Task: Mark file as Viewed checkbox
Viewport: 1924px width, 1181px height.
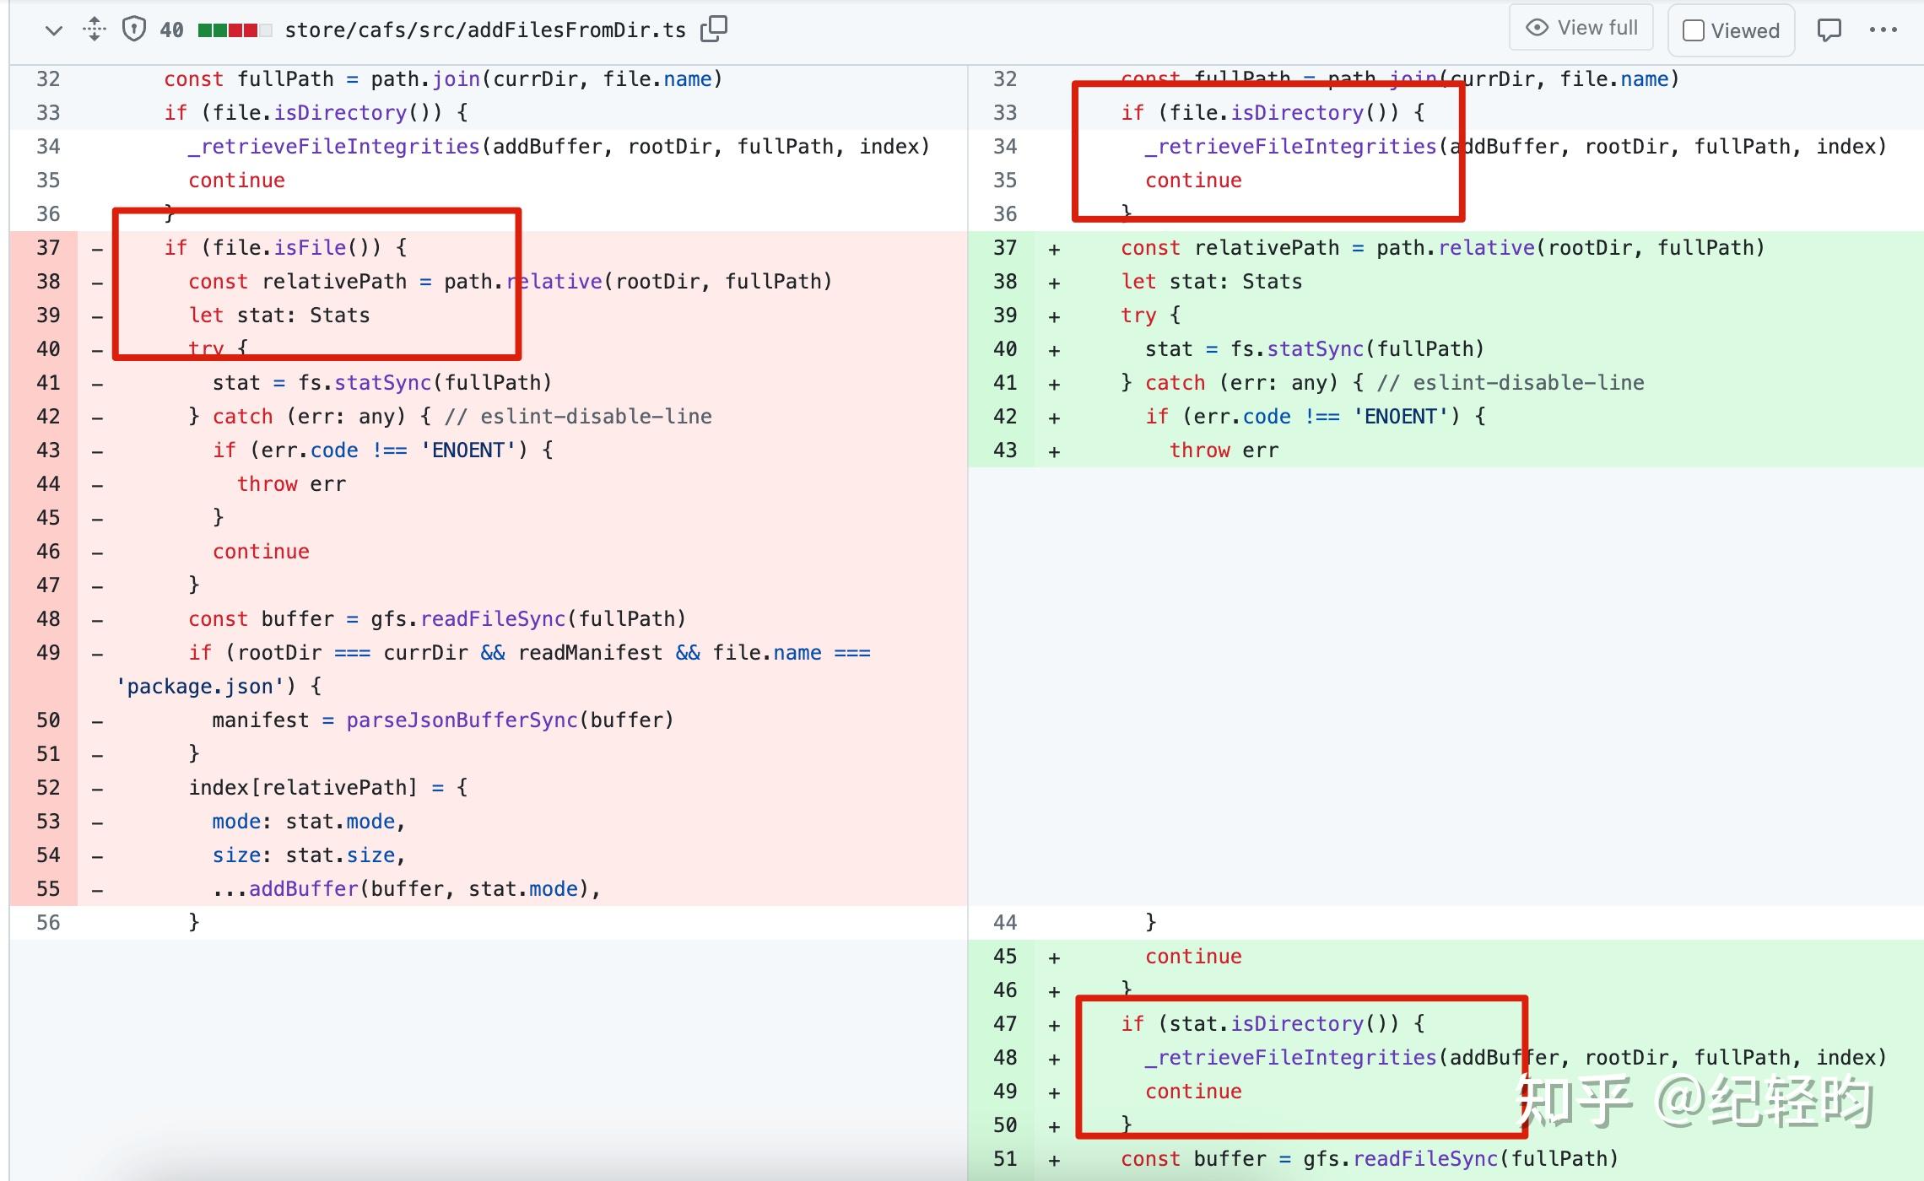Action: click(1693, 31)
